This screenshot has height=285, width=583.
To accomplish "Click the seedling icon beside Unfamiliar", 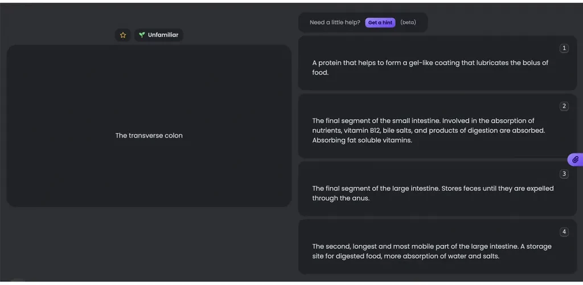I will (142, 35).
